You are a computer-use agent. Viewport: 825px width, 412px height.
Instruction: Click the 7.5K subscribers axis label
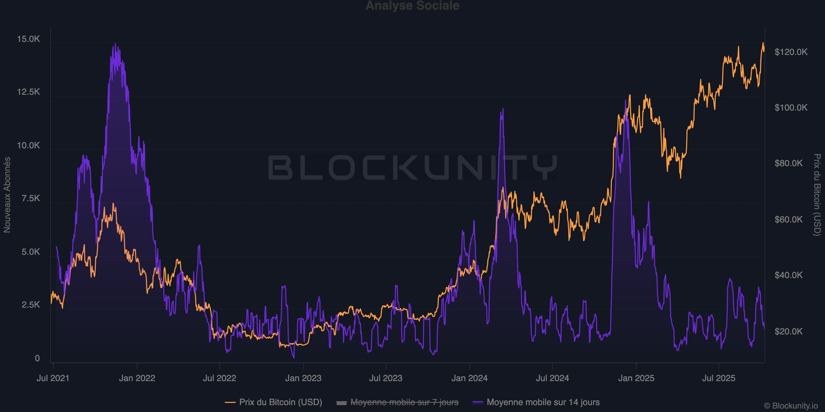31,198
